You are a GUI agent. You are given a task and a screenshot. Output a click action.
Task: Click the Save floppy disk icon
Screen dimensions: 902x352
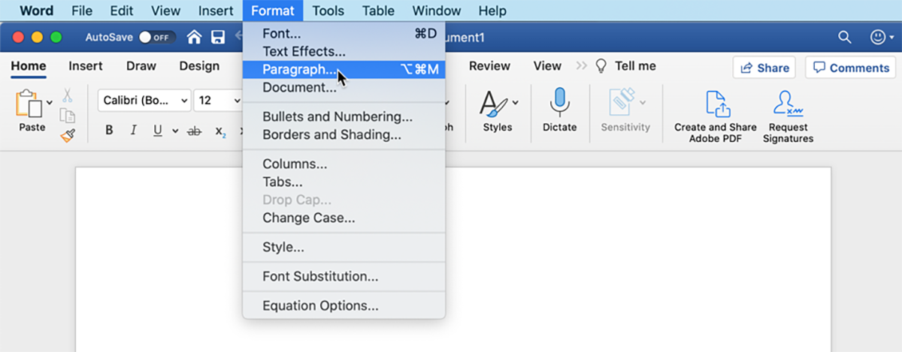click(218, 37)
